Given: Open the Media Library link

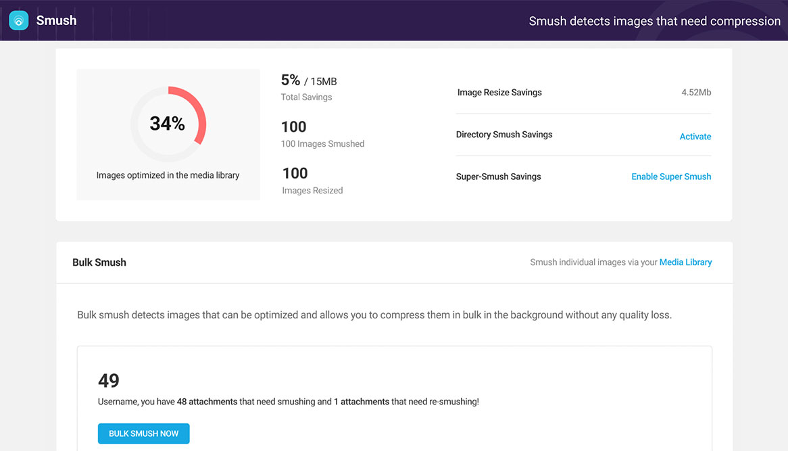Looking at the screenshot, I should (685, 262).
